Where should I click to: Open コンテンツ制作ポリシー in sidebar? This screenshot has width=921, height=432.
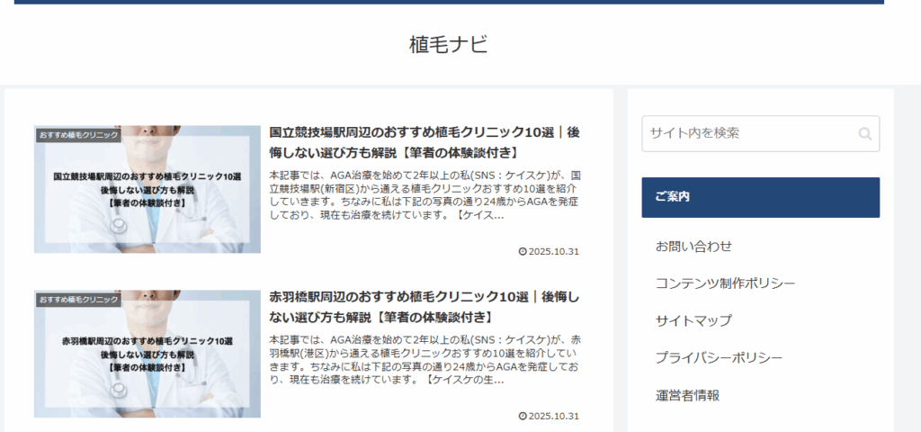pyautogui.click(x=725, y=283)
